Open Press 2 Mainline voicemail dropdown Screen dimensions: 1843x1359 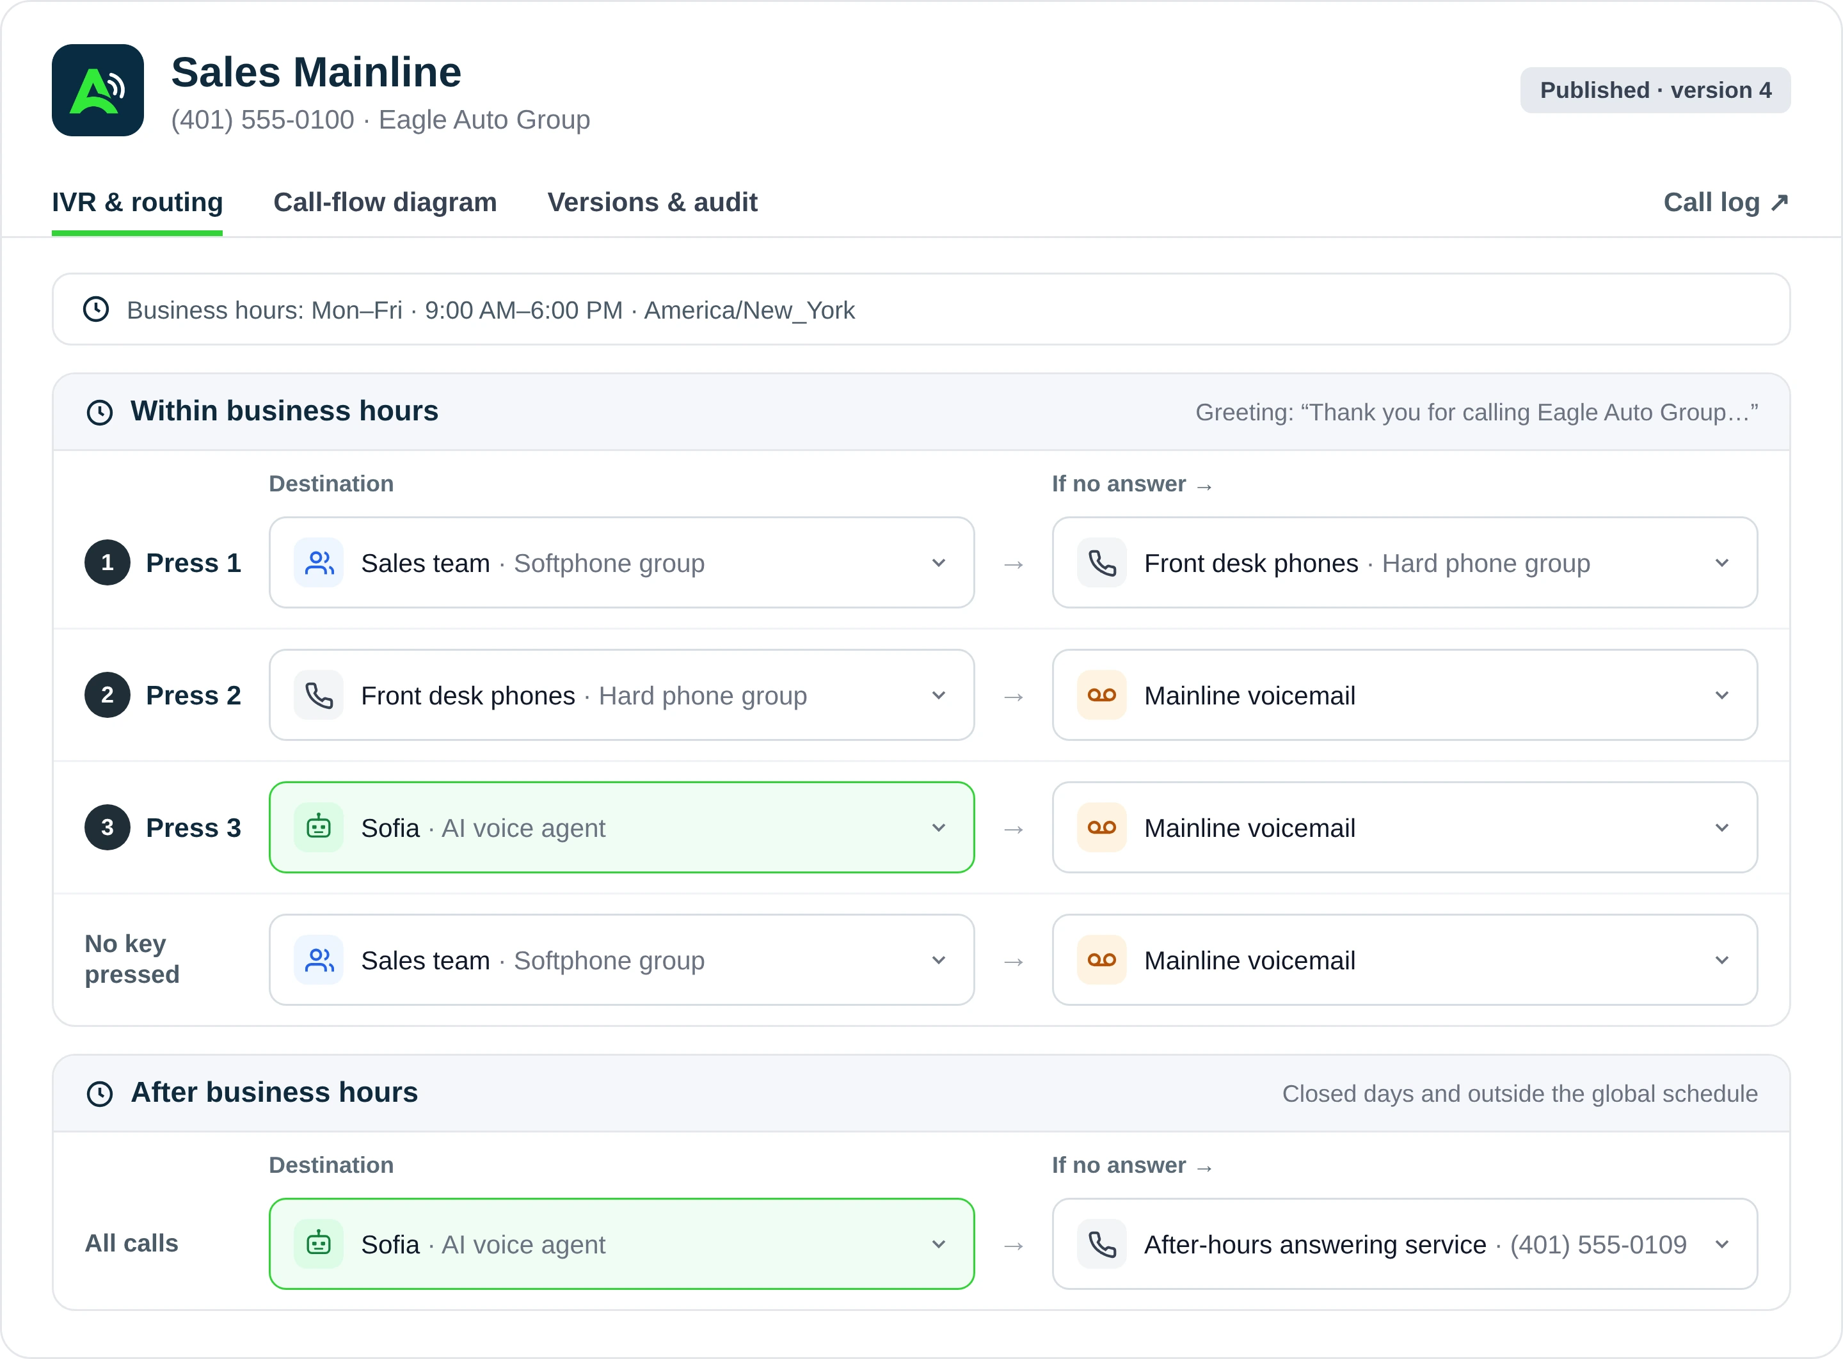[x=1405, y=695]
